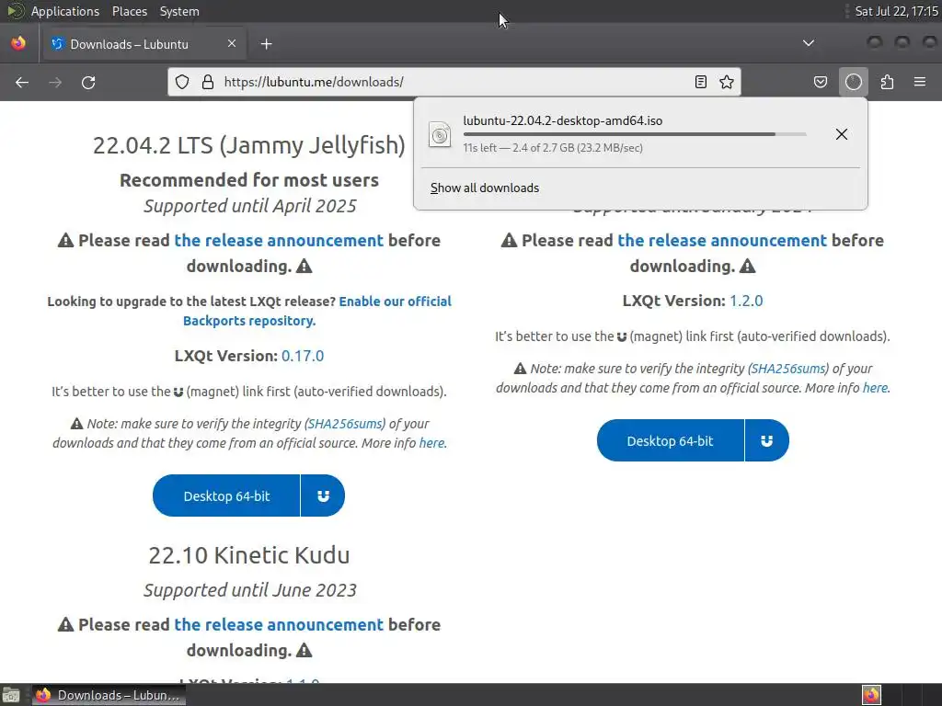Open LXQt version 0.17.0 link
942x706 pixels.
point(303,356)
